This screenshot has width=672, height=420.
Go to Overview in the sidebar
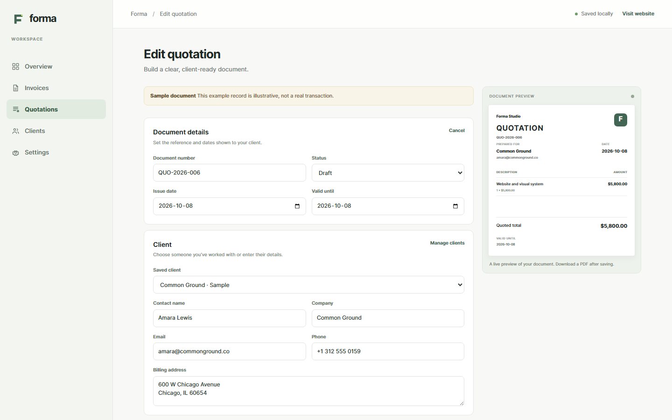coord(56,67)
